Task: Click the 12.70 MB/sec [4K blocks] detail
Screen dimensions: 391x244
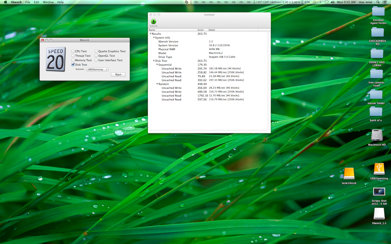Action: pyautogui.click(x=224, y=96)
